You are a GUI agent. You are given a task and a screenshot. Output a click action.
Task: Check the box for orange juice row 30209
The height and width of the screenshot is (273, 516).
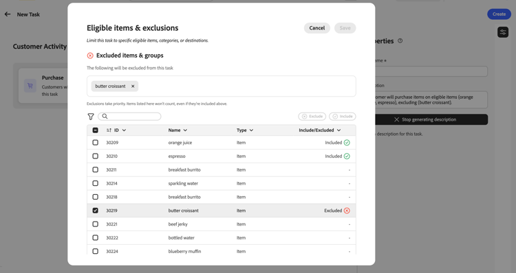point(96,143)
